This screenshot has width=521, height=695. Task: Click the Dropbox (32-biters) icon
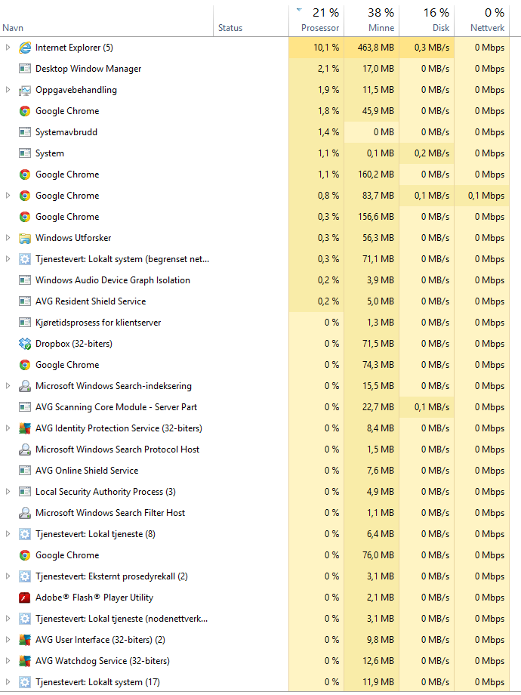coord(25,344)
